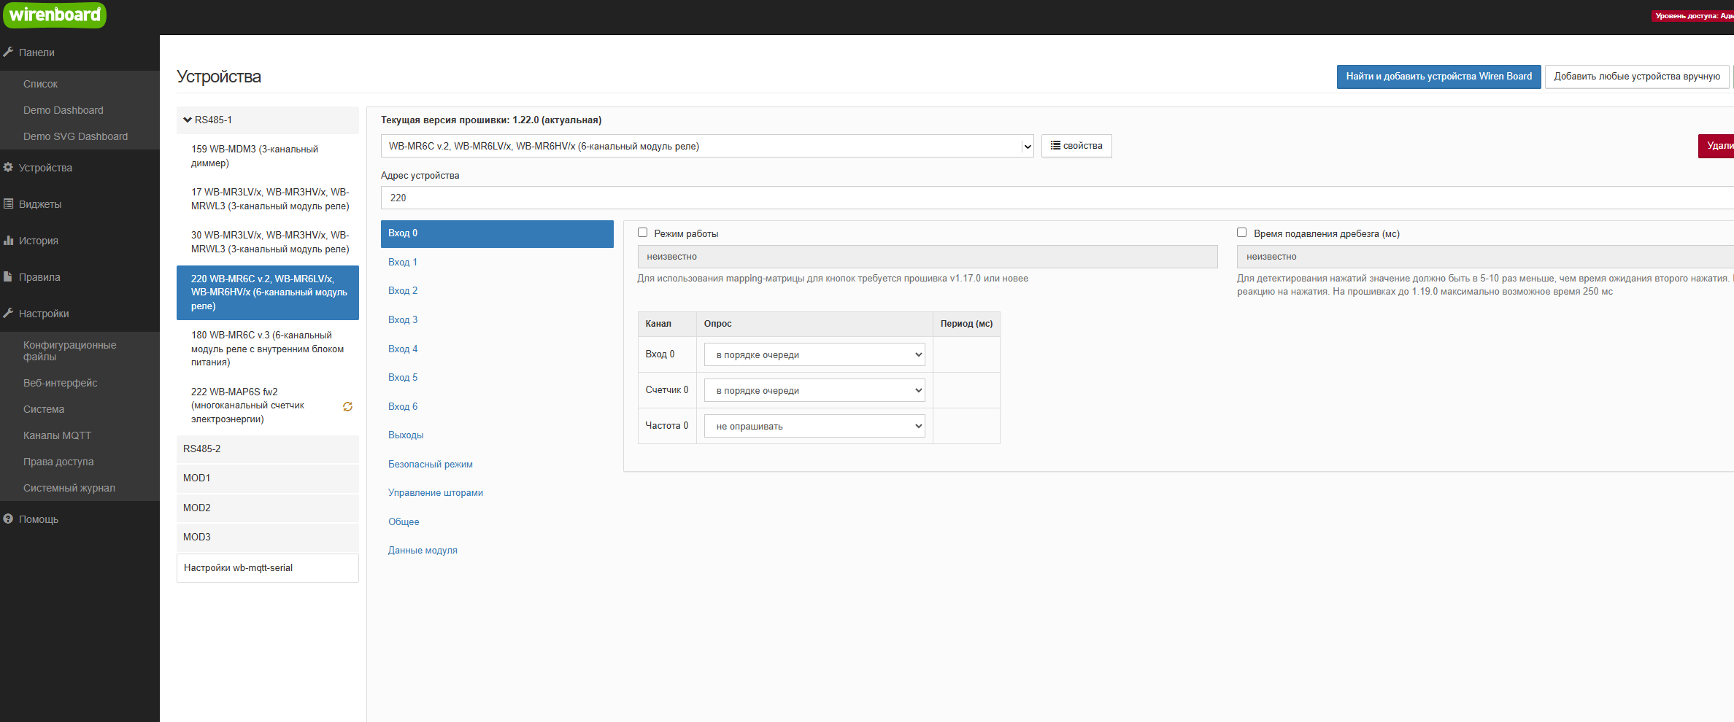Click the question mark icon beside Помощь

(x=8, y=519)
